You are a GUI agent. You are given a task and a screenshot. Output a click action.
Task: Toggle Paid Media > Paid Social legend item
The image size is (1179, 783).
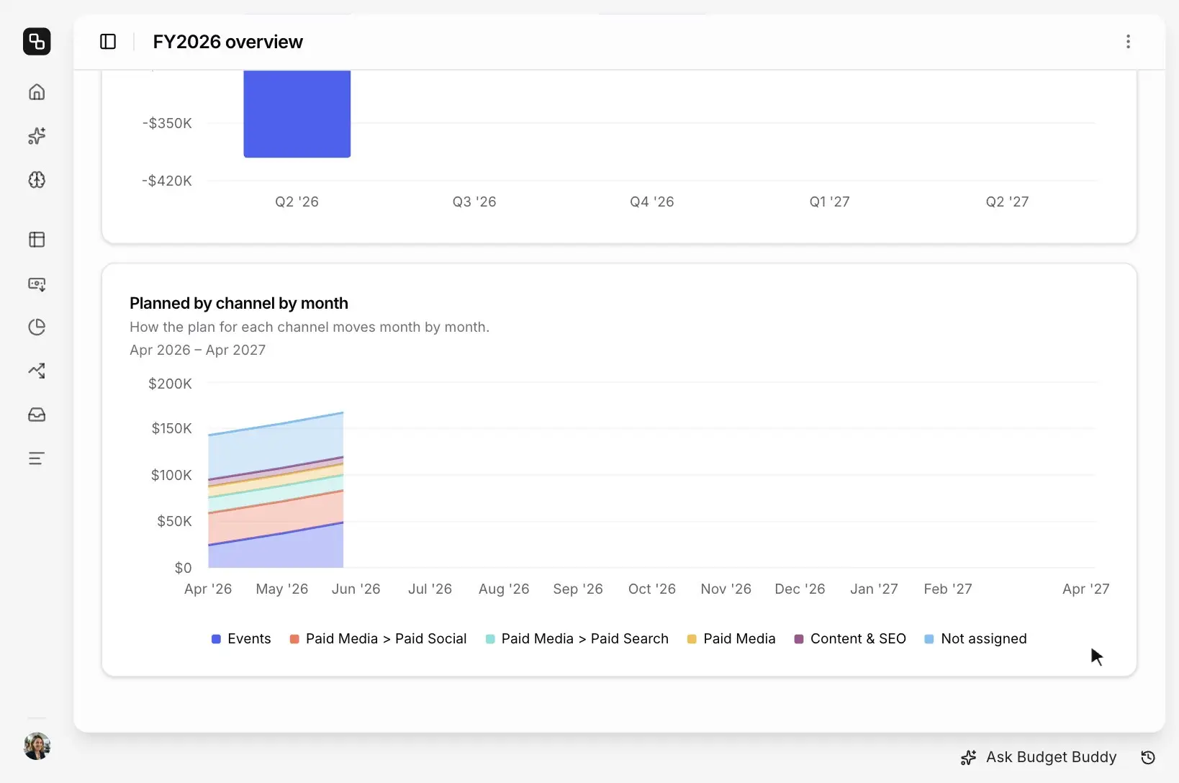tap(378, 639)
